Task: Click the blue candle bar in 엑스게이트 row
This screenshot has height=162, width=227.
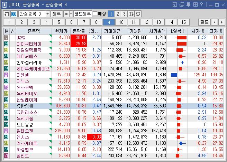Action: (182, 143)
